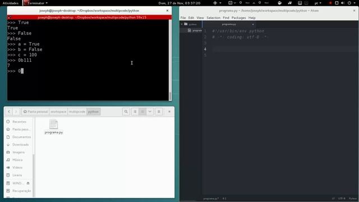This screenshot has height=202, width=359.
Task: Click the volume icon in top bar
Action: tap(343, 3)
